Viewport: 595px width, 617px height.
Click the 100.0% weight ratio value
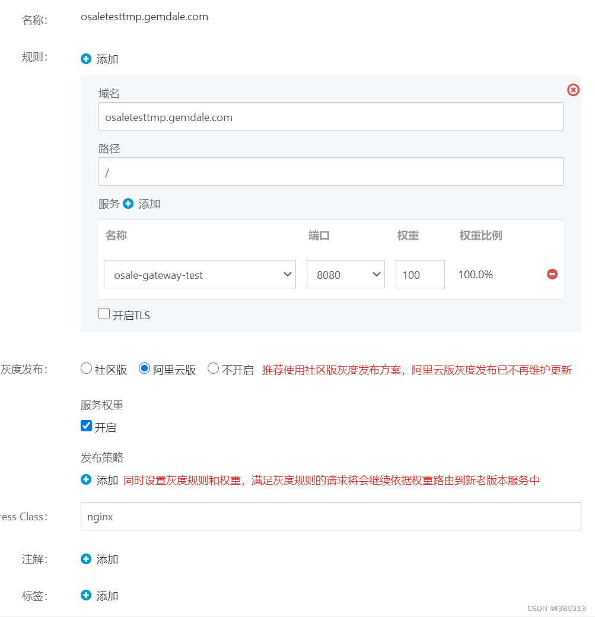coord(475,274)
